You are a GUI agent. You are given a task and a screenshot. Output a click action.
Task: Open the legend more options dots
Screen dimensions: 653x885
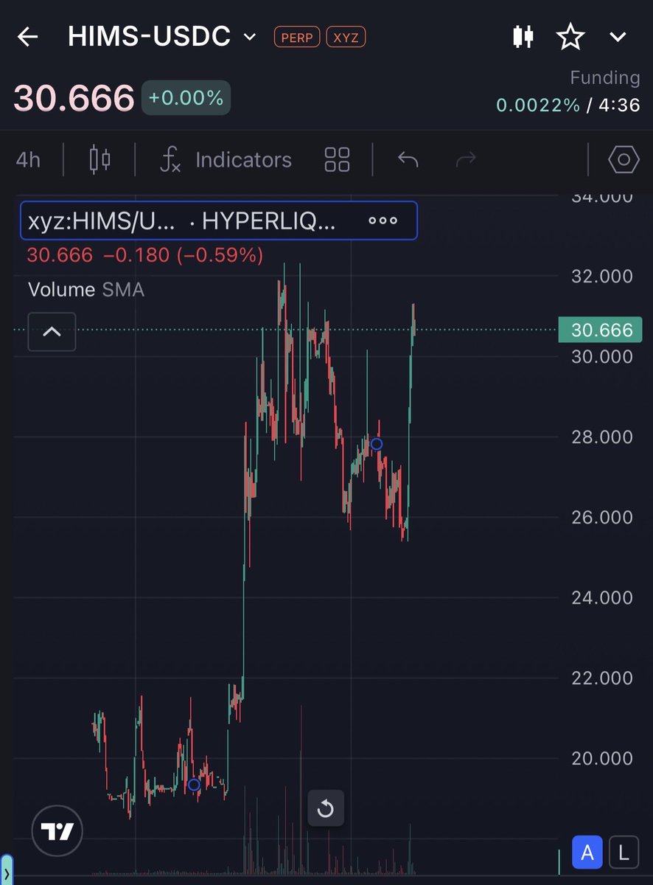pyautogui.click(x=383, y=221)
